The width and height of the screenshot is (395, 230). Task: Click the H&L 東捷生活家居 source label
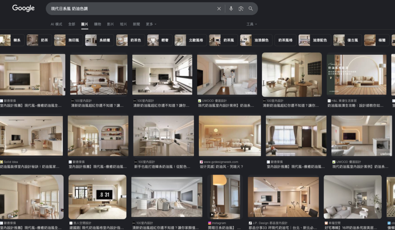tap(344, 101)
